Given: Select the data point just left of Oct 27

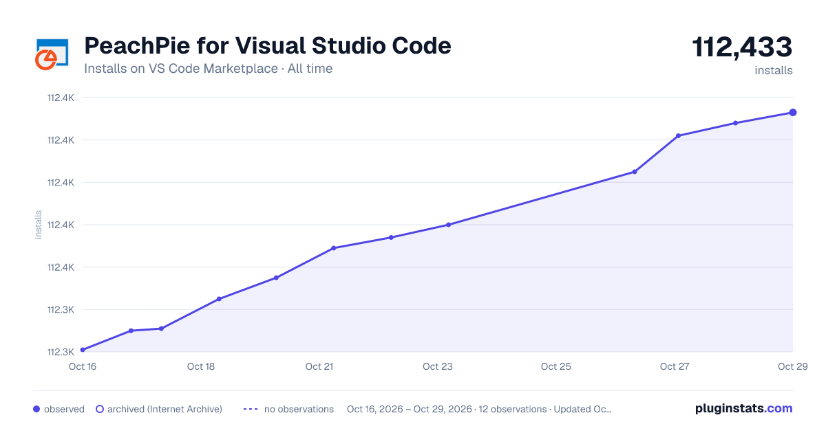Looking at the screenshot, I should [x=635, y=172].
